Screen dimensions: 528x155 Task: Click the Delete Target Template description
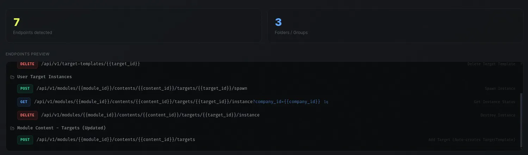tap(491, 64)
